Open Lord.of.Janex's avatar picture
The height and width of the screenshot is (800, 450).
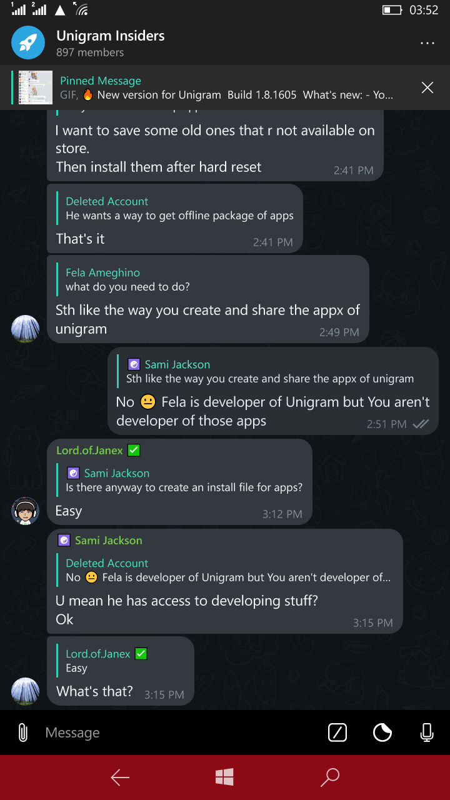point(25,511)
